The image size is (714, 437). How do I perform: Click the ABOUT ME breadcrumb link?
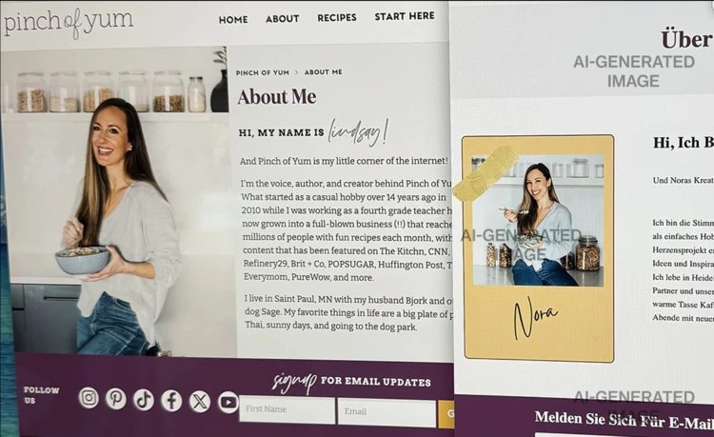[324, 72]
